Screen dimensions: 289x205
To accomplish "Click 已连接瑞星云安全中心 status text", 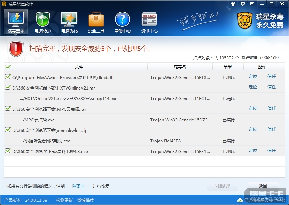I will (264, 200).
